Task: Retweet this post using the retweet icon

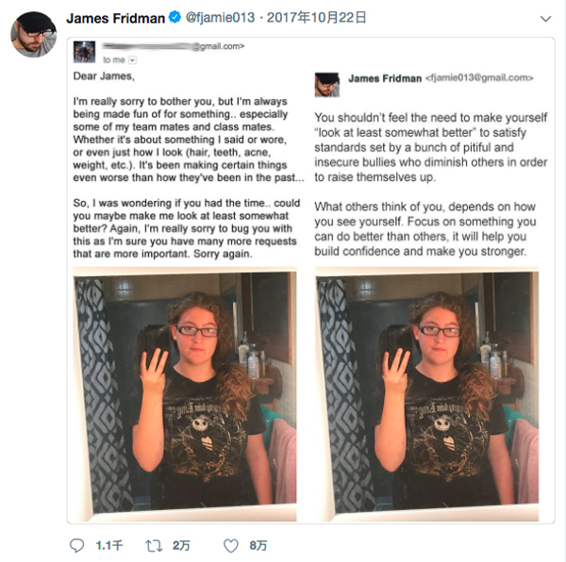Action: [x=154, y=545]
